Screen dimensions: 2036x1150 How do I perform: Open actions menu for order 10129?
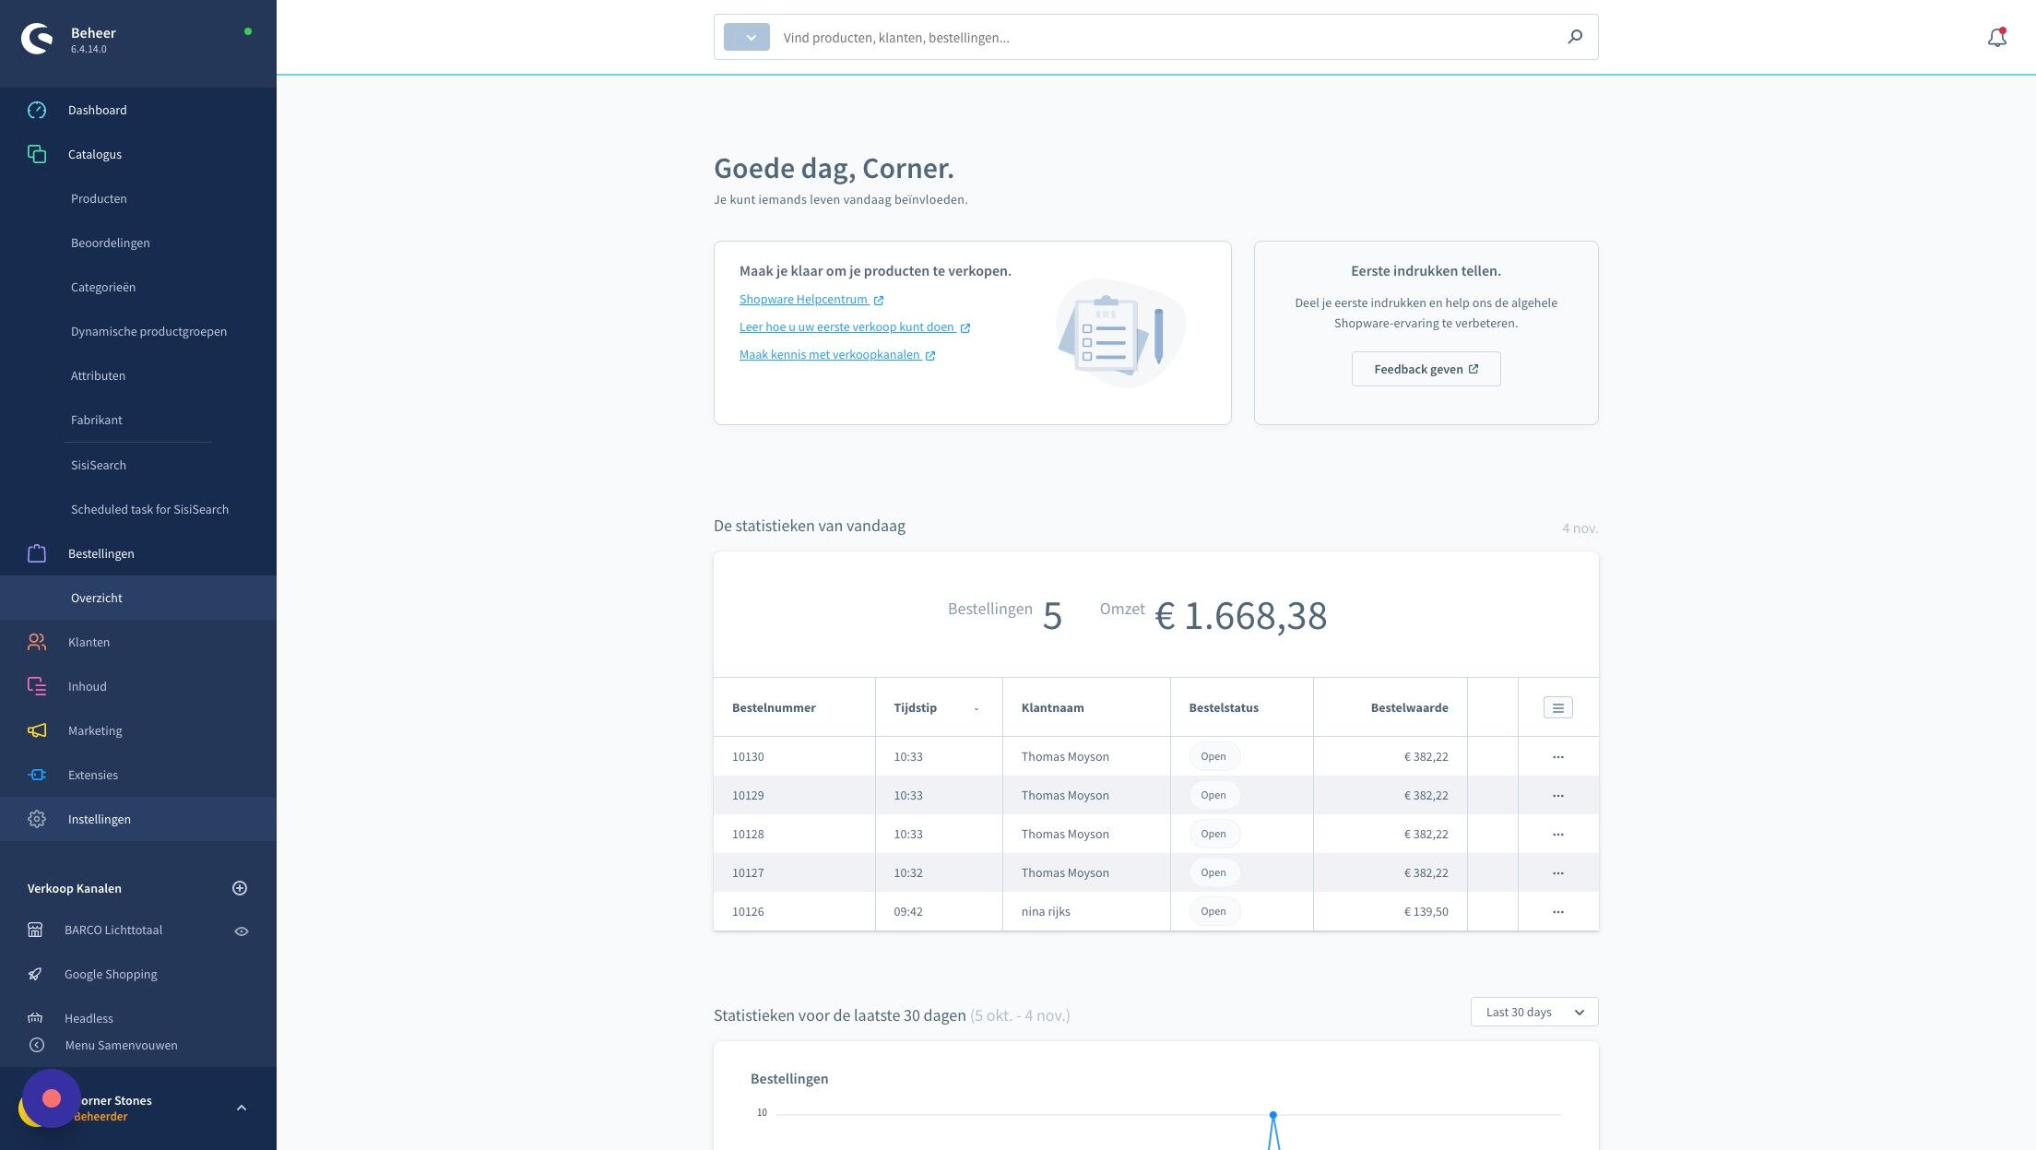point(1558,795)
